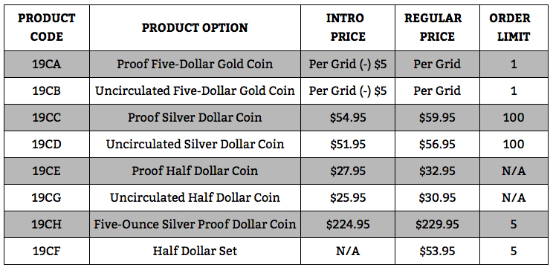Click the $32.95 regular price cell
Screen dimensions: 553x270
click(437, 171)
